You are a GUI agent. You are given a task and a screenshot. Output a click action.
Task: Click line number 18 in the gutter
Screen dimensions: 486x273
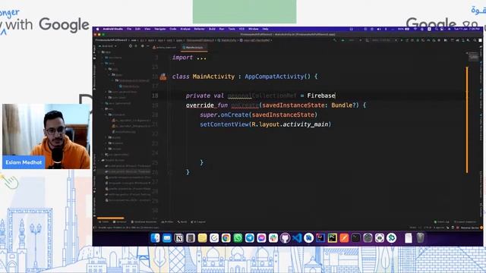(x=155, y=96)
